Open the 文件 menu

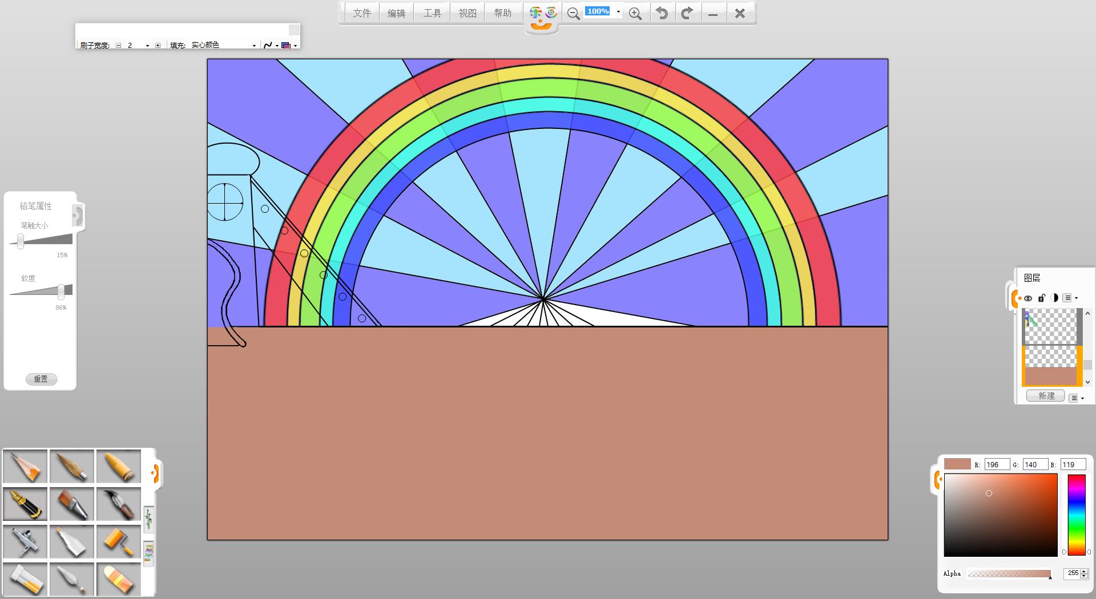pyautogui.click(x=362, y=13)
